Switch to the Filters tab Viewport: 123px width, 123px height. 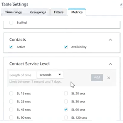58,12
